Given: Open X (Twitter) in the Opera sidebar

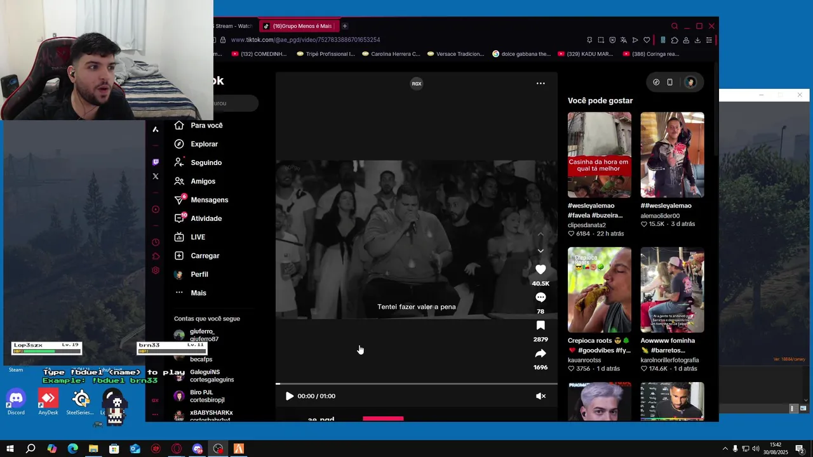Looking at the screenshot, I should point(156,176).
